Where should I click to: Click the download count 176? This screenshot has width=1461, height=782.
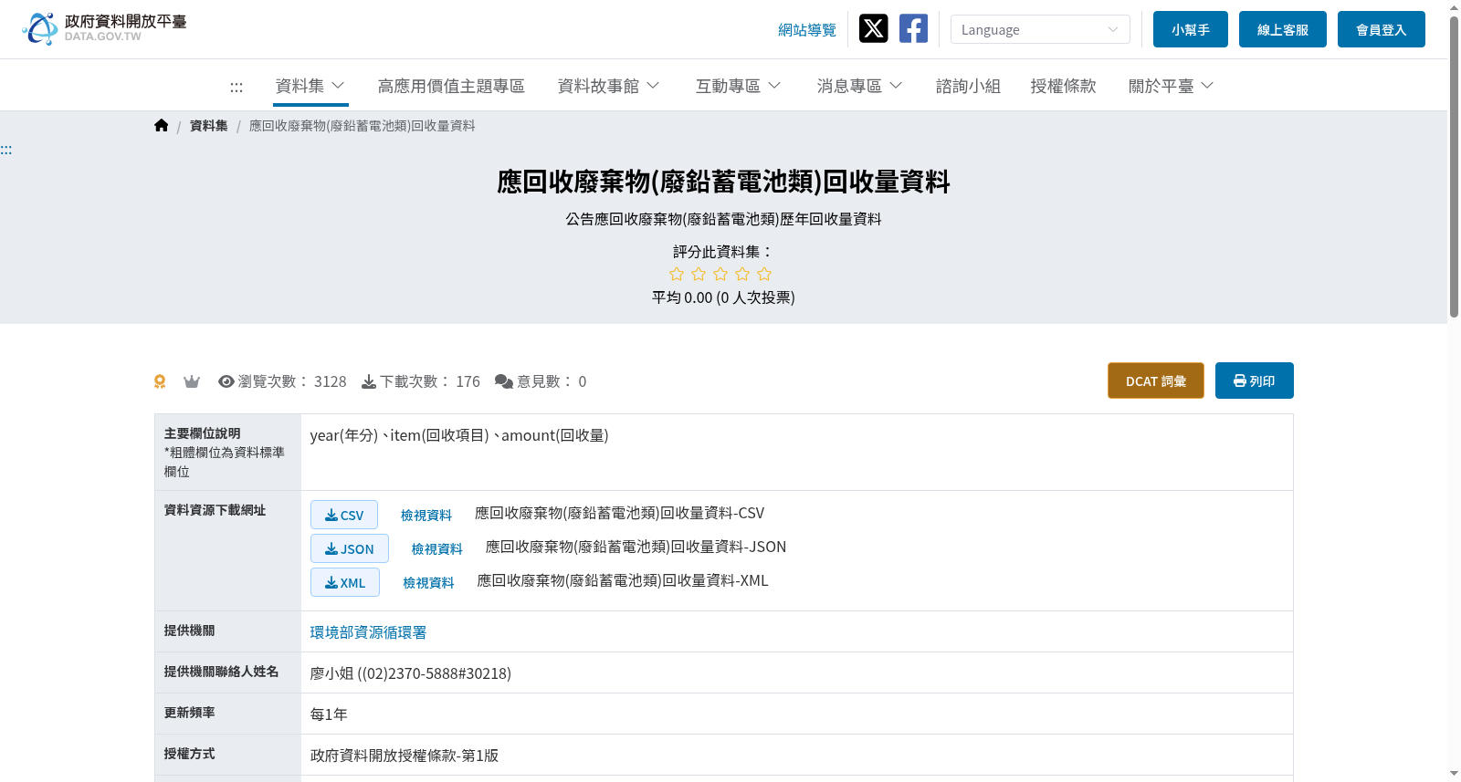pyautogui.click(x=468, y=381)
